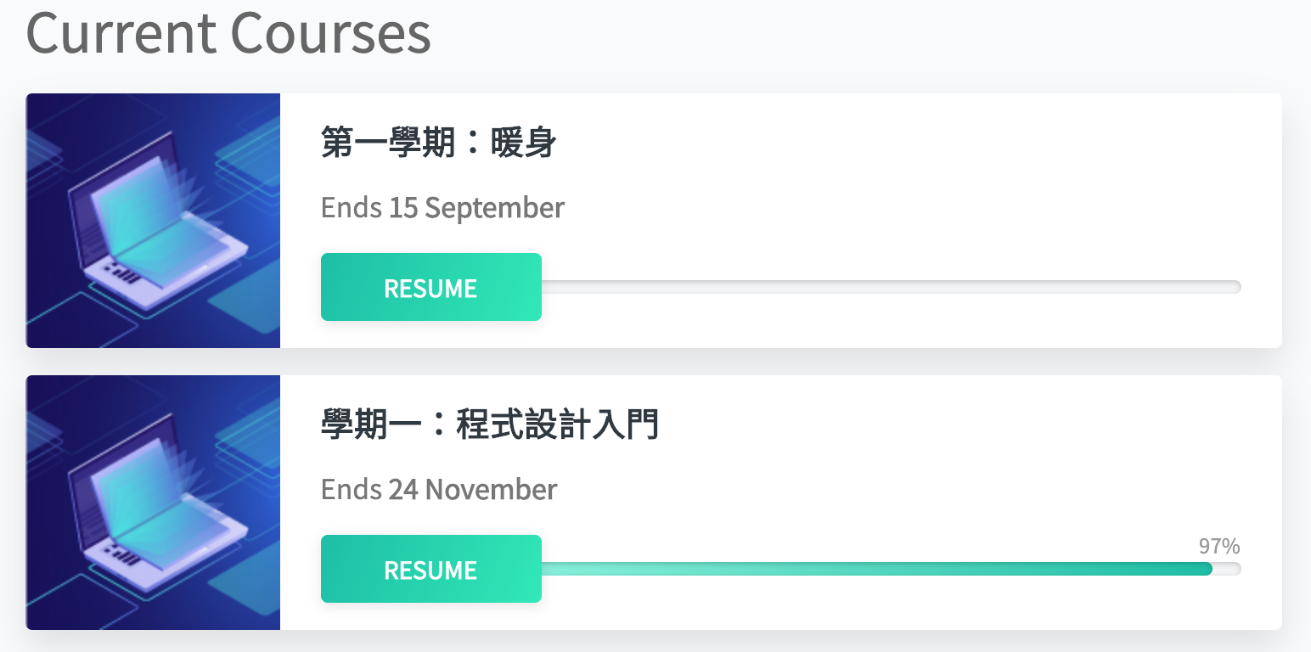The width and height of the screenshot is (1311, 652).
Task: Click the Ends 15 September date text
Action: 442,208
